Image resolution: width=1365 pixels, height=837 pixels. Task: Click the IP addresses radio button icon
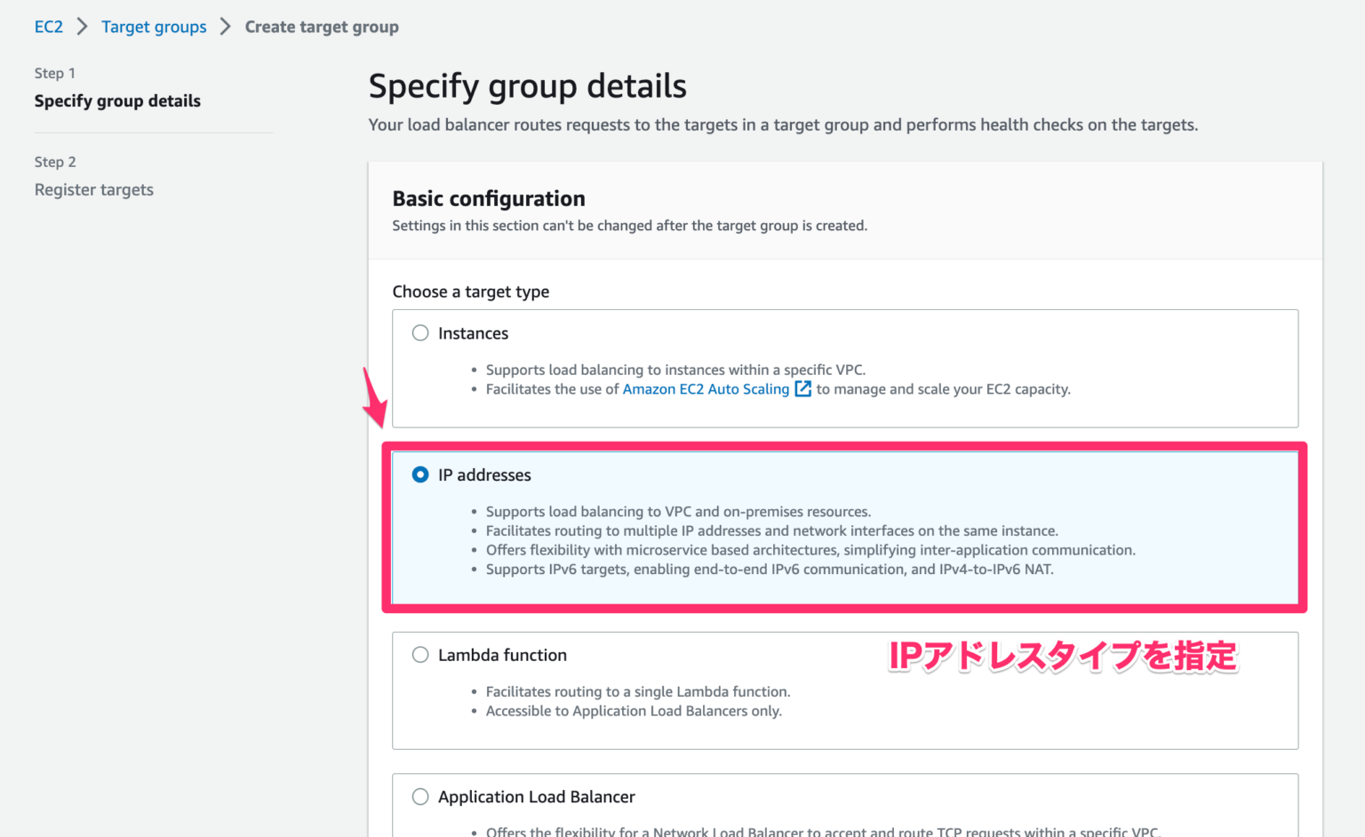419,474
